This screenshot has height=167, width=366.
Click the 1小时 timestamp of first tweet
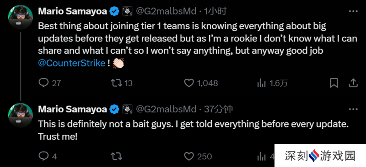(215, 11)
